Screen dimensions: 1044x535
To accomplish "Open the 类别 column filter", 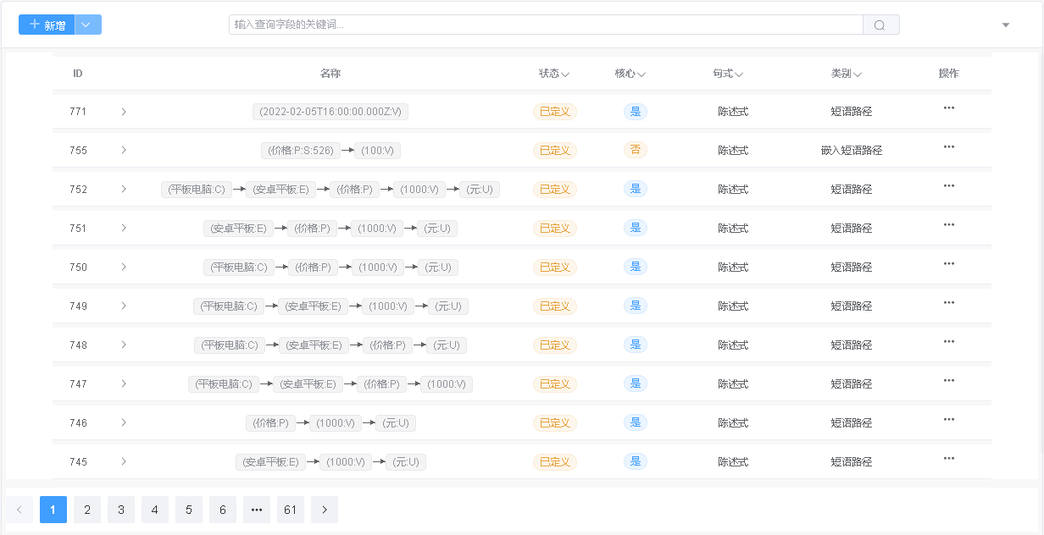I will point(858,74).
